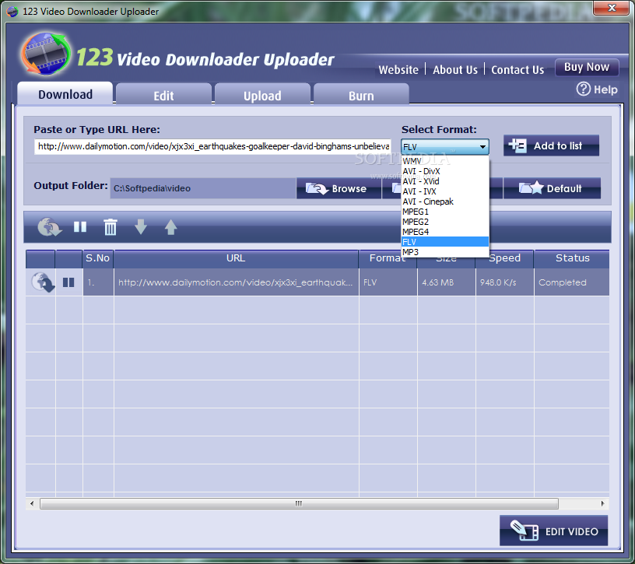635x564 pixels.
Task: Click the 123 Video Downloader logo icon
Action: [x=46, y=53]
